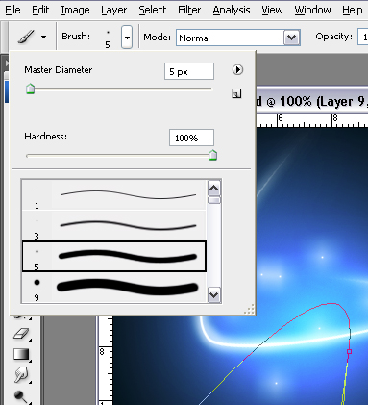Open the File menu
Screen dimensions: 368x405
tap(12, 11)
